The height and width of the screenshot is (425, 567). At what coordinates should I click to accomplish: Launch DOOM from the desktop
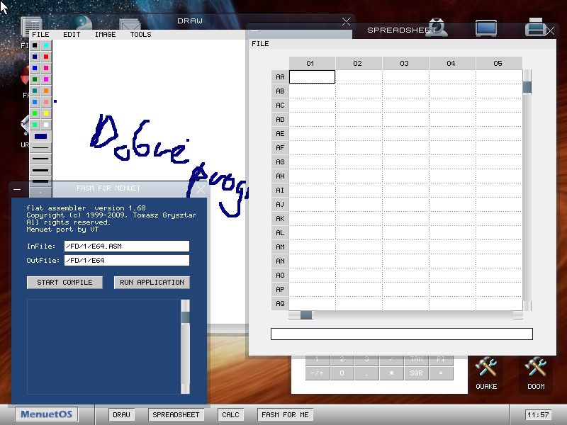coord(536,368)
